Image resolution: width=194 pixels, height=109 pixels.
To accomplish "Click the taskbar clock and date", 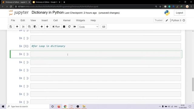I will coord(182,107).
